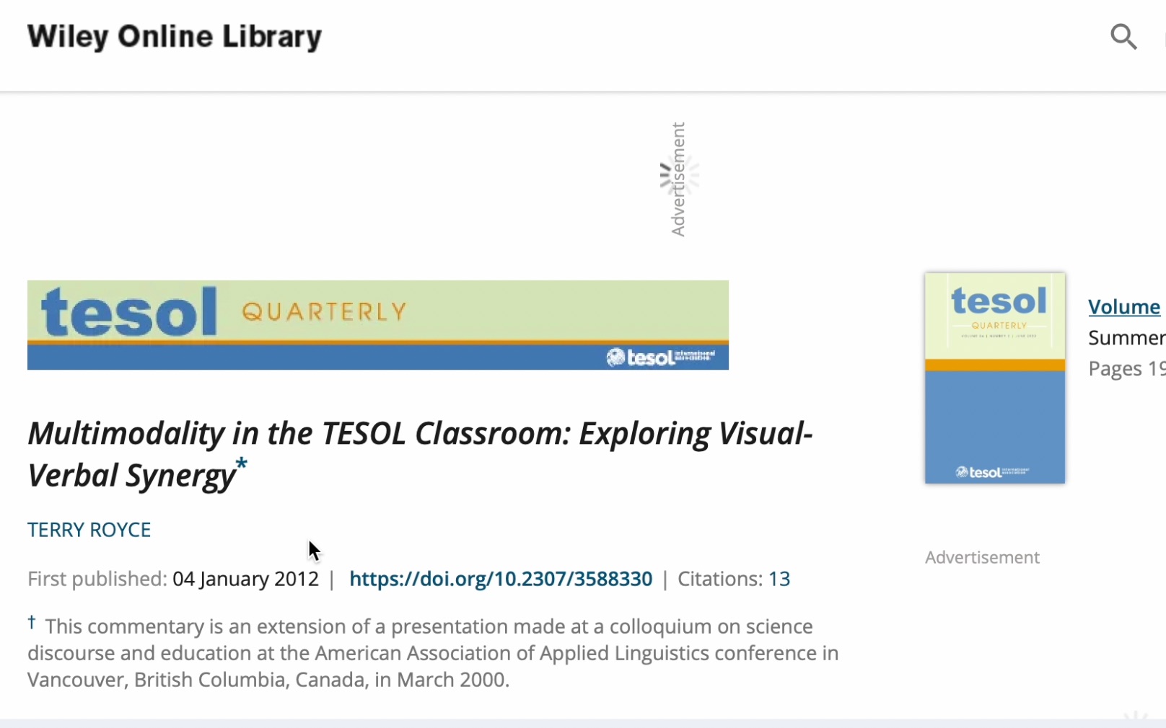Viewport: 1166px width, 728px height.
Task: Open the TESOL Quarterly journal banner
Action: coord(377,325)
